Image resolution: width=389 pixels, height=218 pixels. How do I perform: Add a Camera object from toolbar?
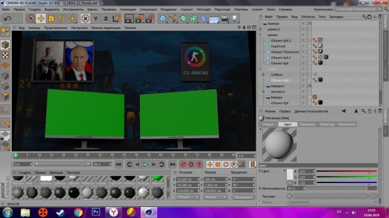tap(225, 18)
